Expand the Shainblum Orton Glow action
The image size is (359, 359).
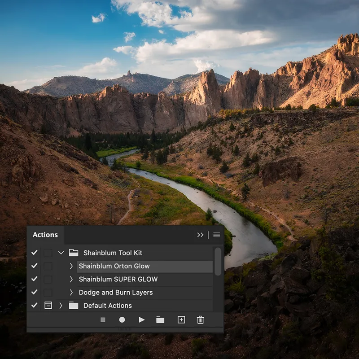coord(71,266)
